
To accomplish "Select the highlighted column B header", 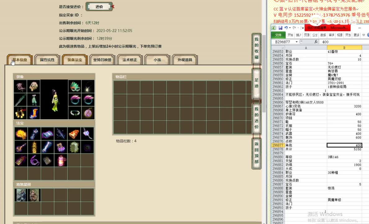I will click(344, 47).
